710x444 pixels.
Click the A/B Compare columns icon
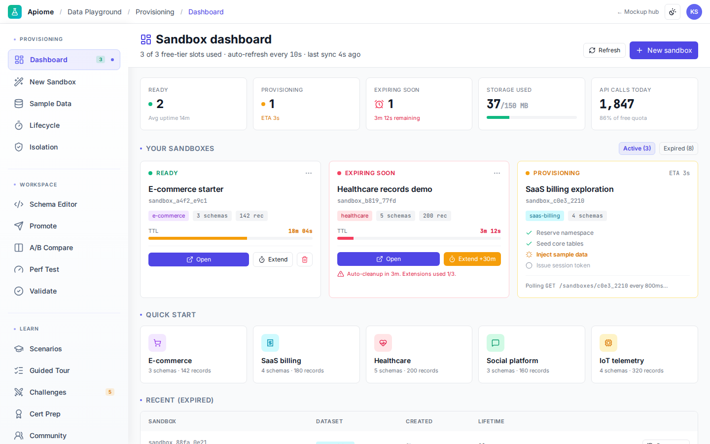click(x=19, y=248)
